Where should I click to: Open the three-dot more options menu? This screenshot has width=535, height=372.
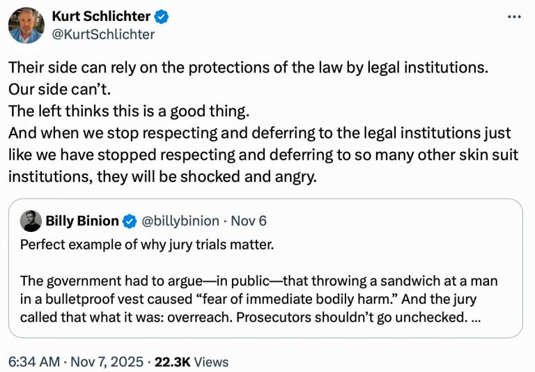point(515,17)
